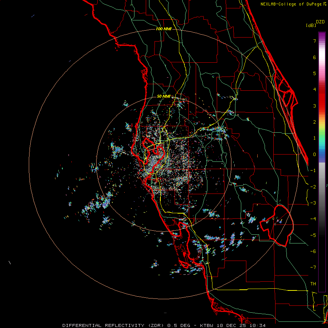Click the KTBW 10 DEC 25 10:34 timestamp
Image resolution: width=328 pixels, height=328 pixels.
point(233,325)
